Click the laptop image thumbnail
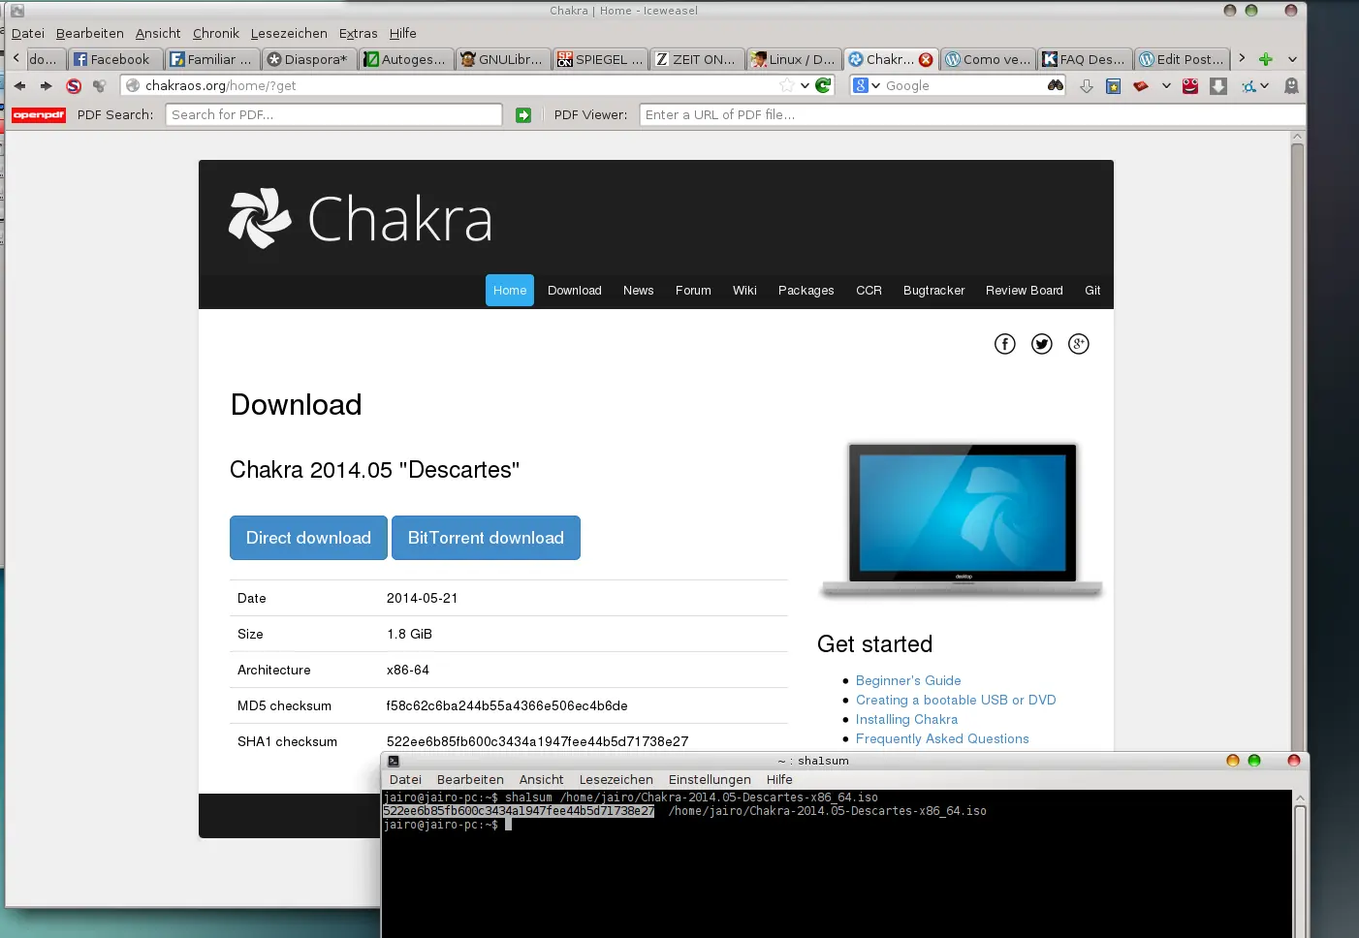This screenshot has width=1359, height=938. tap(962, 520)
